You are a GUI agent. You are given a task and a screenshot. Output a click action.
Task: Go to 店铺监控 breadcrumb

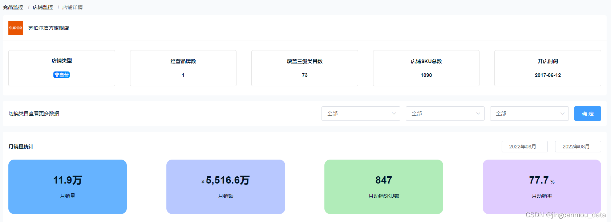click(43, 7)
